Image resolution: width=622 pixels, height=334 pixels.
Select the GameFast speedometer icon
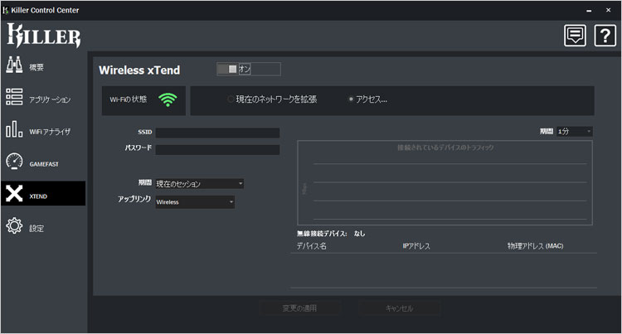pos(14,162)
